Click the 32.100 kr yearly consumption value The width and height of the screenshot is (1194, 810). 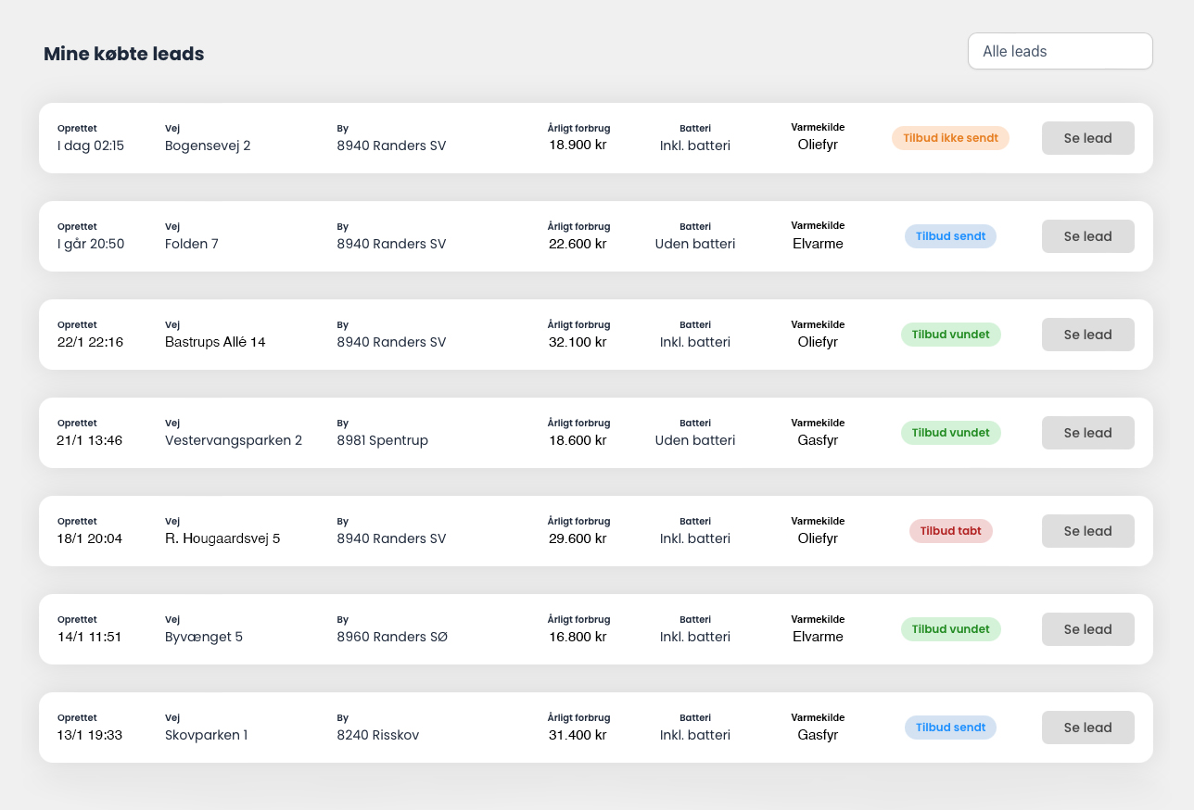578,342
